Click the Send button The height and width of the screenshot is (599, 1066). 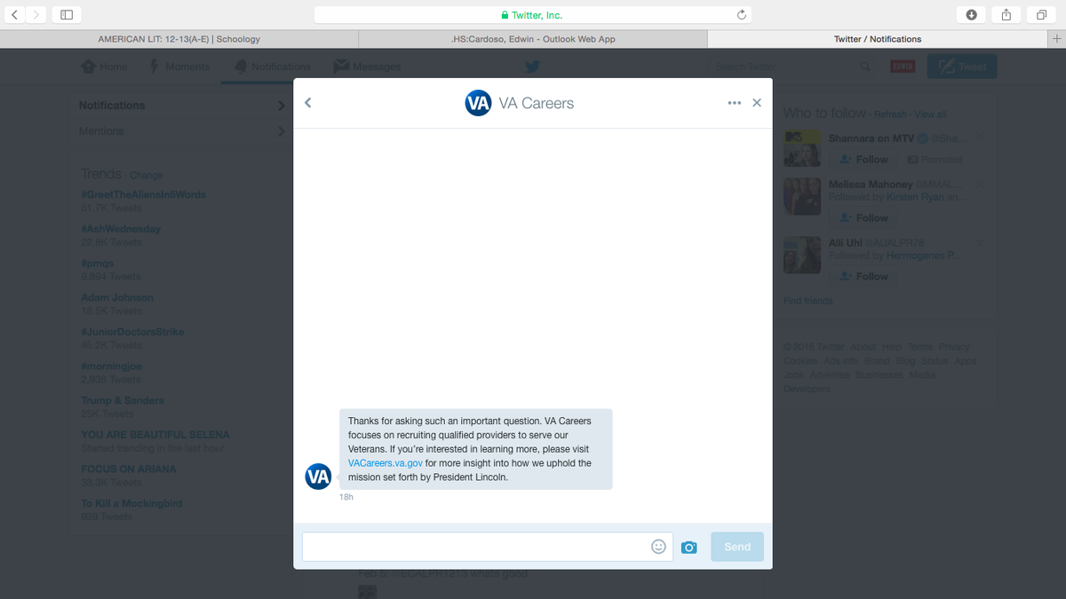click(x=737, y=547)
